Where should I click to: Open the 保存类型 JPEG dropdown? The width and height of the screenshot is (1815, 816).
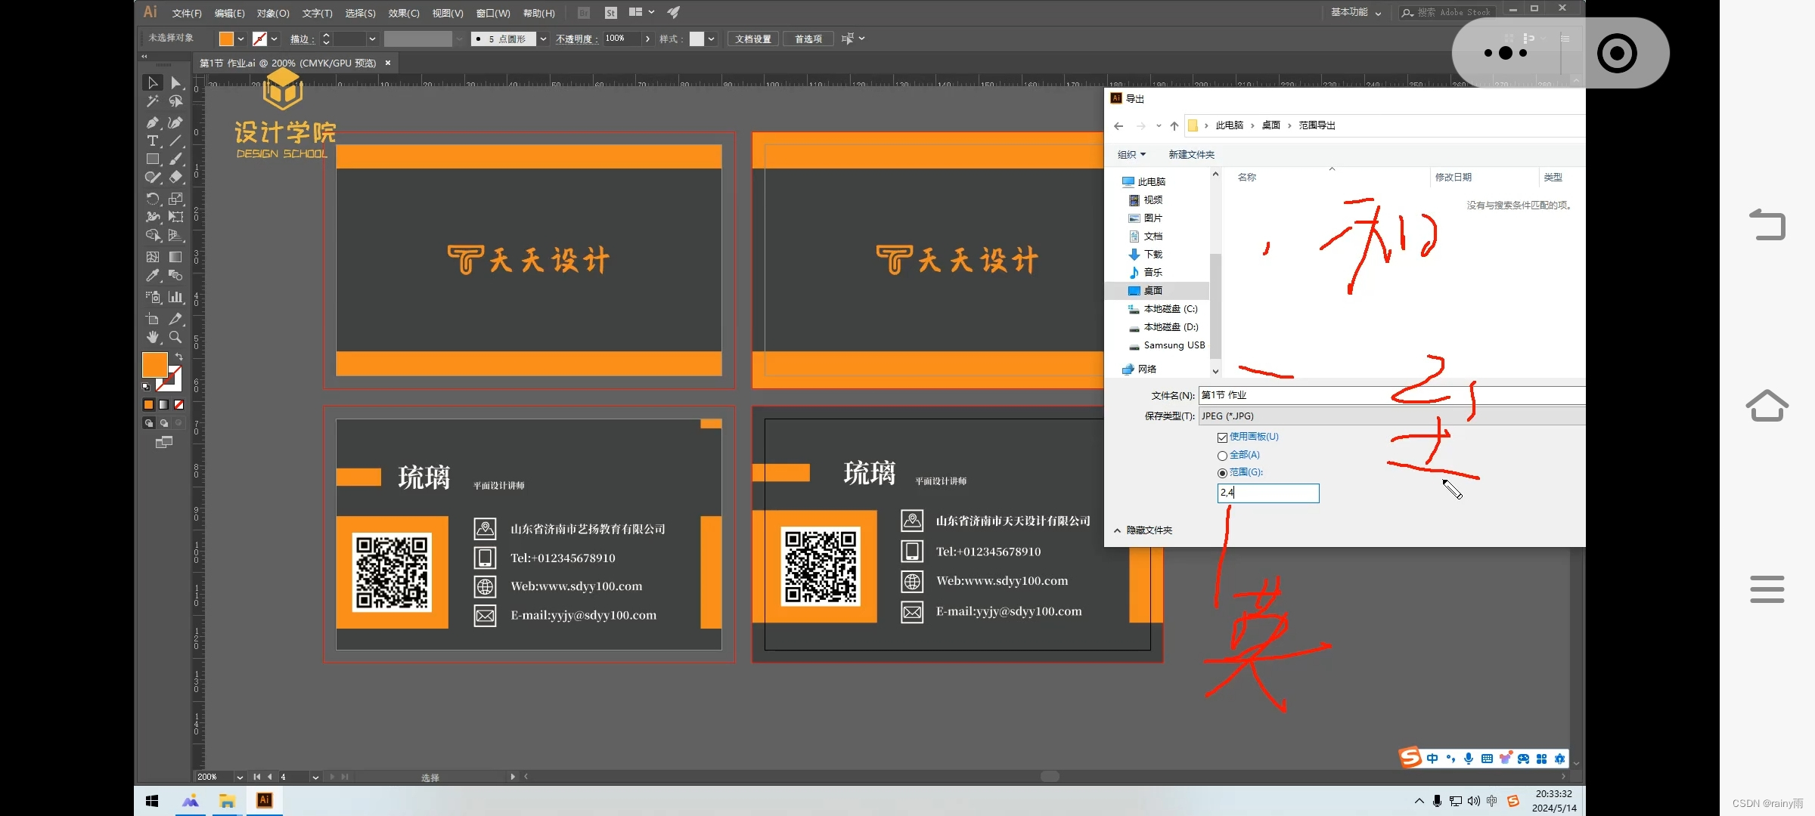1391,416
